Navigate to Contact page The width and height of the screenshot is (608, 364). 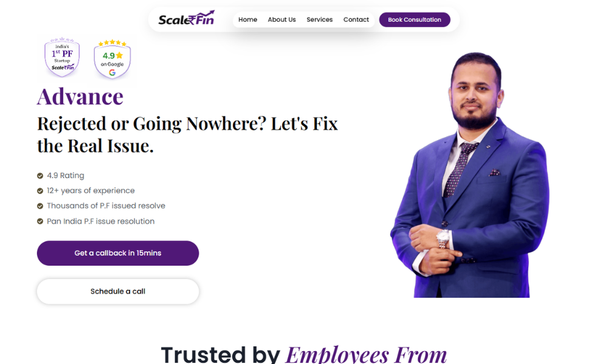point(356,19)
